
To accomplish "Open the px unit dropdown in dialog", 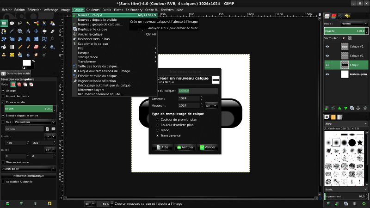I will point(211,106).
